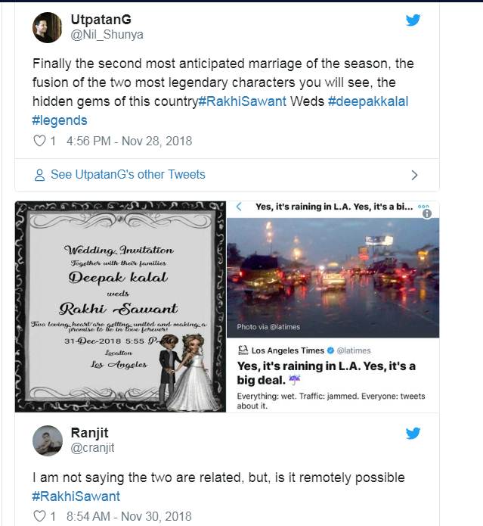
Task: Open Ranjit's profile avatar
Action: pyautogui.click(x=47, y=440)
